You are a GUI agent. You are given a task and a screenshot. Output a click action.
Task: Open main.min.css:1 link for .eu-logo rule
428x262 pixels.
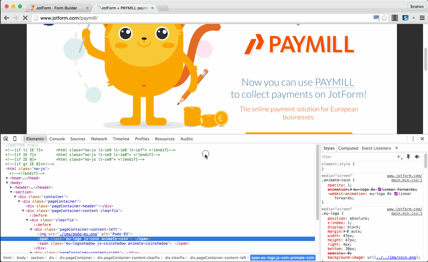point(407,214)
